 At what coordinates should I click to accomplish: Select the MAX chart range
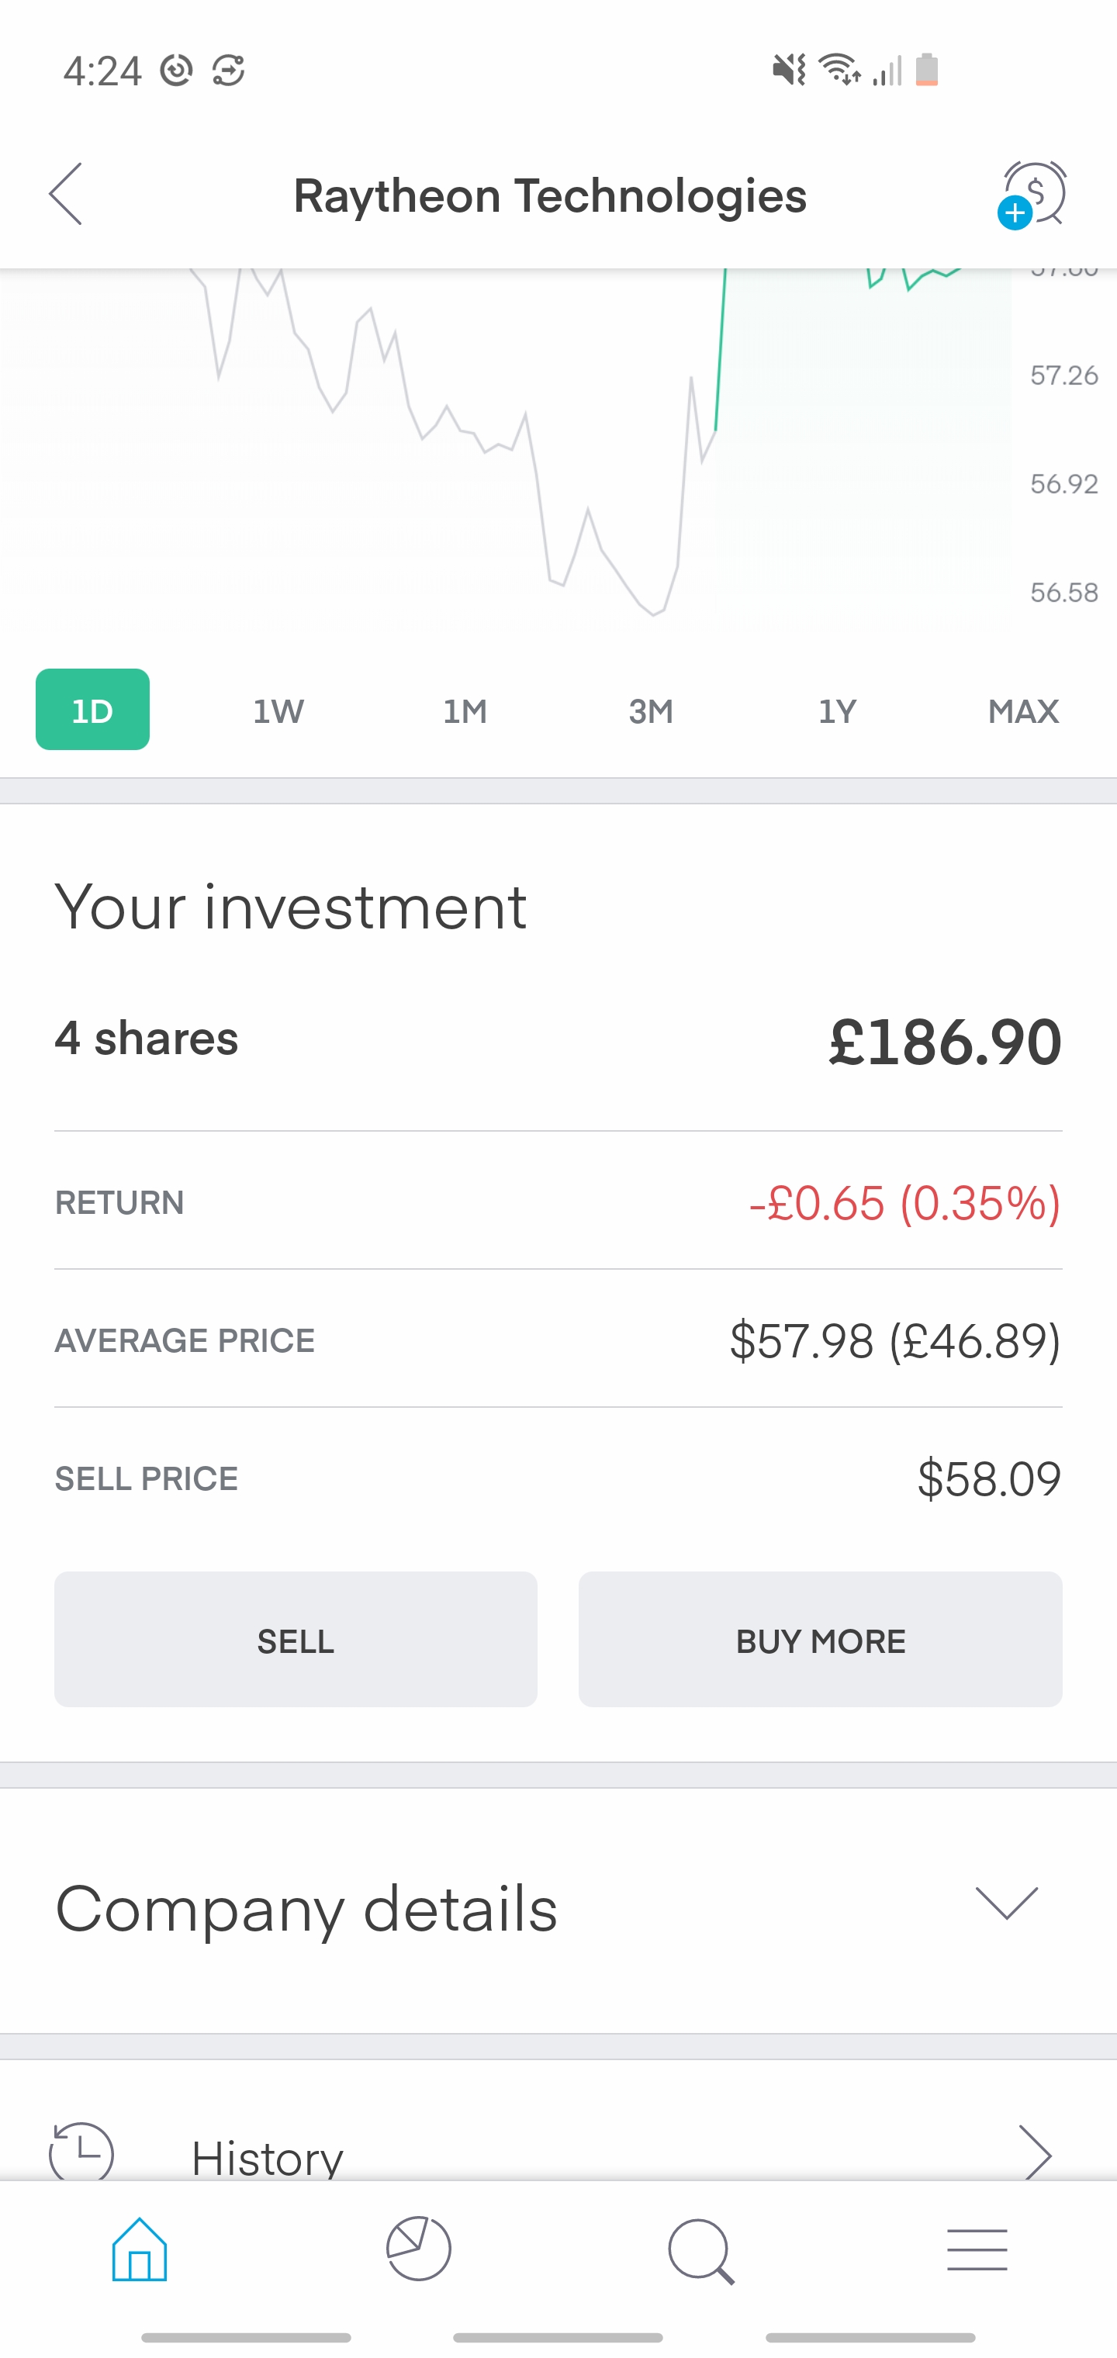[x=1022, y=711]
